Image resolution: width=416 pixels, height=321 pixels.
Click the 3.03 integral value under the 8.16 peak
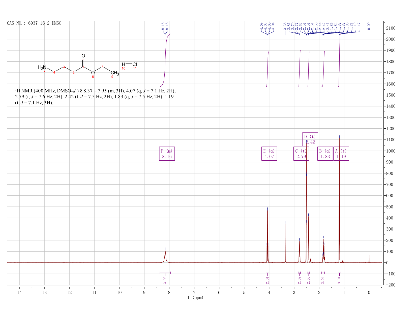click(x=165, y=280)
